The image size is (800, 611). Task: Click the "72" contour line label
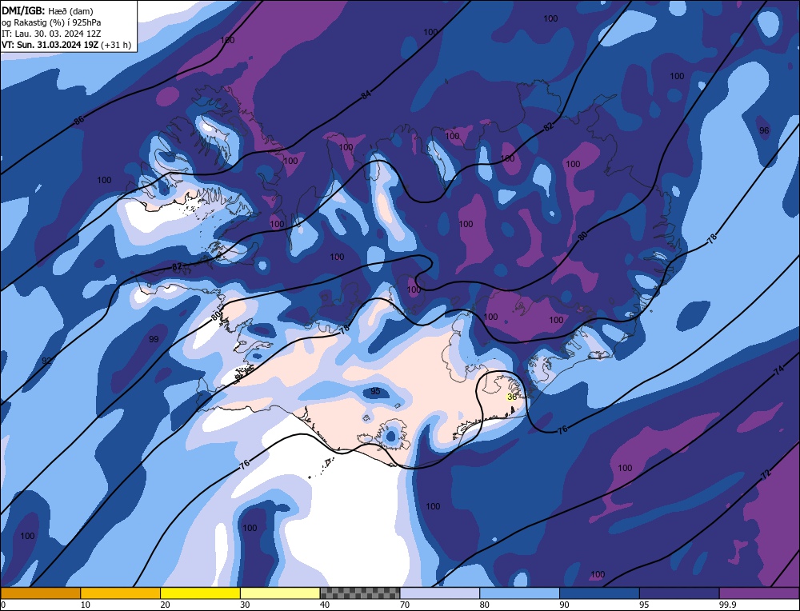coord(766,474)
